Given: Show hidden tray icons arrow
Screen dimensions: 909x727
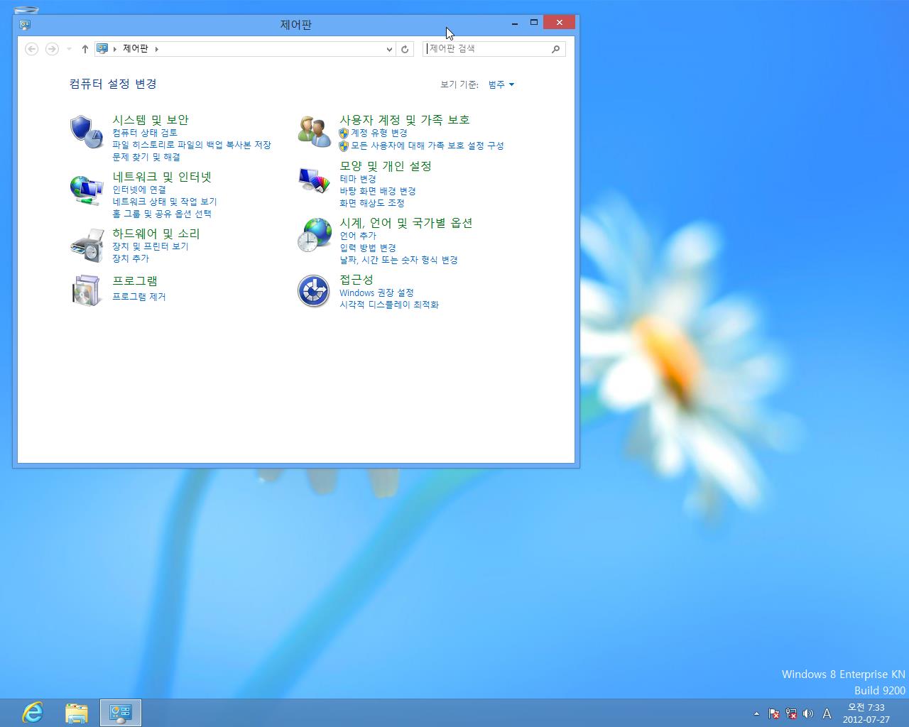Looking at the screenshot, I should 756,714.
